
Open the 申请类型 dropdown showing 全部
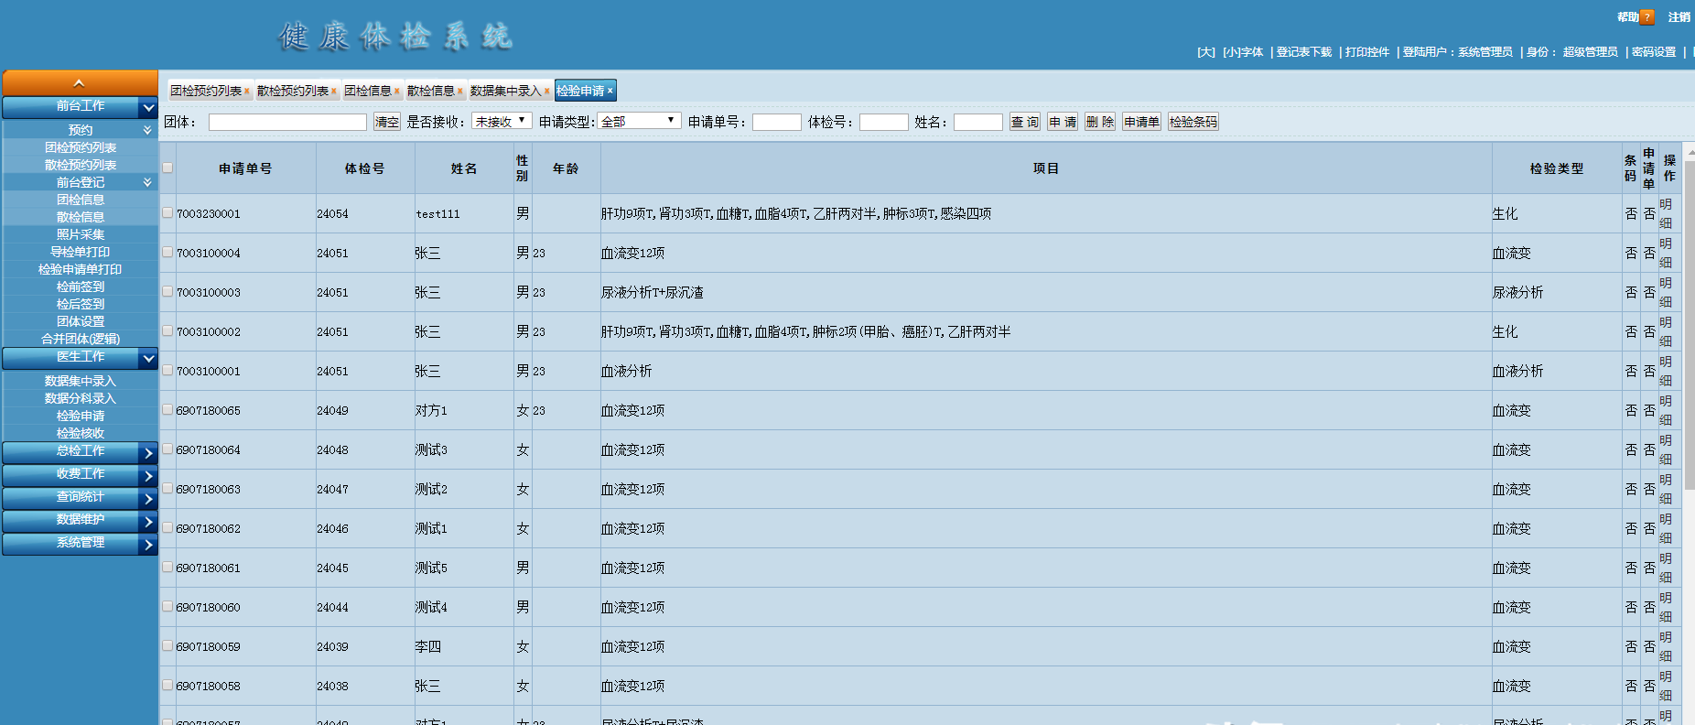pos(639,122)
